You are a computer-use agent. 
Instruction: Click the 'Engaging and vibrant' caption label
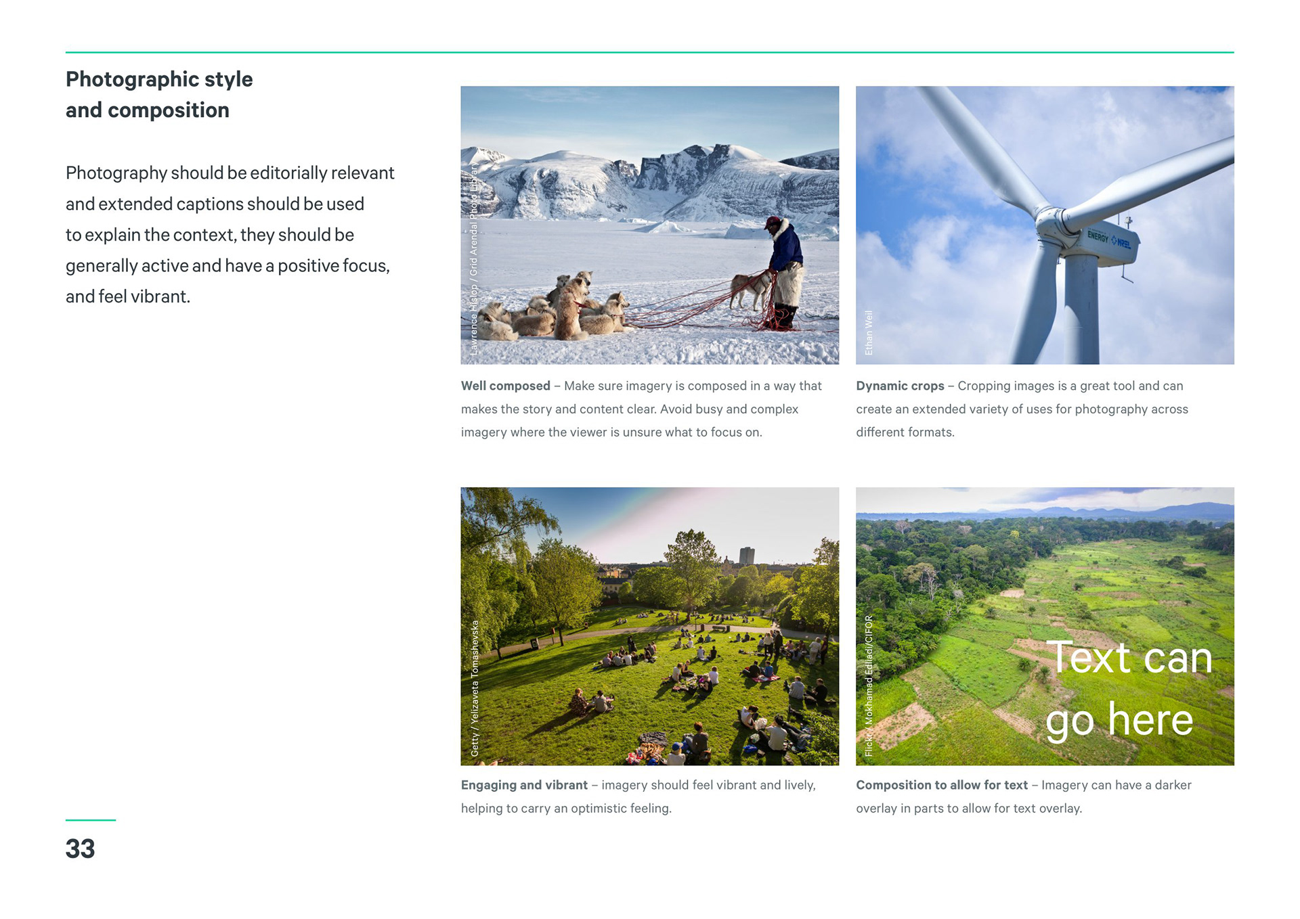(524, 785)
